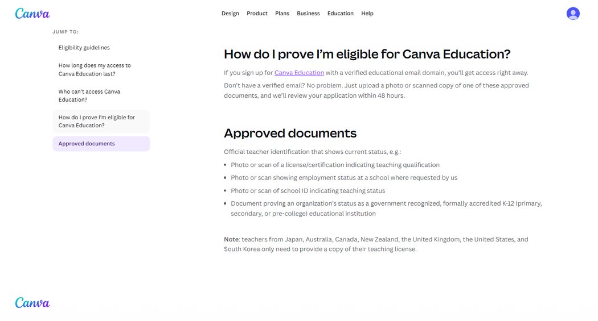Image resolution: width=598 pixels, height=321 pixels.
Task: Click the JUMP TO label
Action: pos(65,32)
